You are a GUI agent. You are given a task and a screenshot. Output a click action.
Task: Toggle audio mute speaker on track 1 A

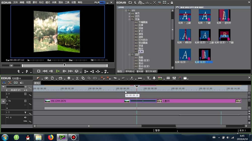point(25,117)
